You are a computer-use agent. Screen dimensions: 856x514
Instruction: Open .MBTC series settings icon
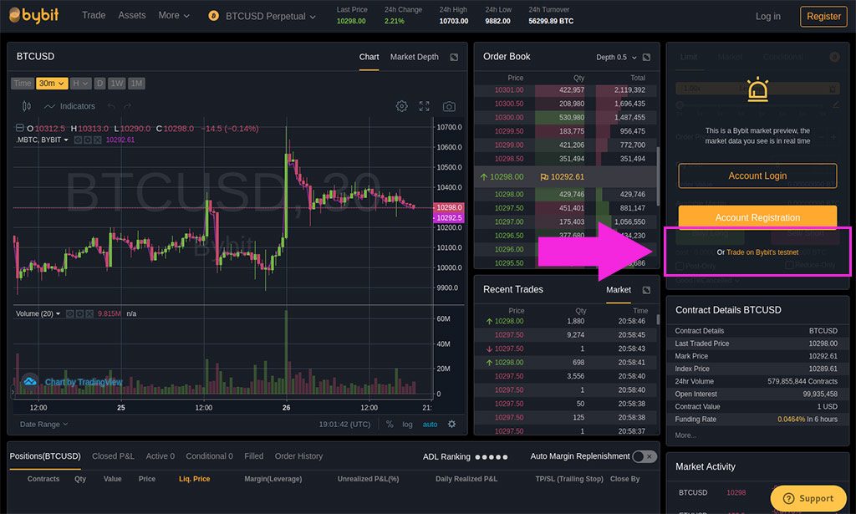(87, 140)
